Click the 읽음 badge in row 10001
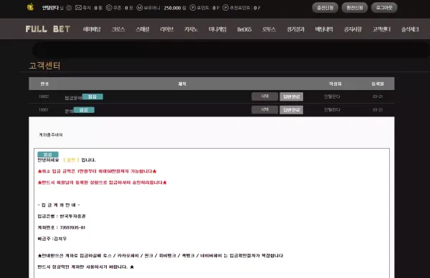 click(x=84, y=110)
